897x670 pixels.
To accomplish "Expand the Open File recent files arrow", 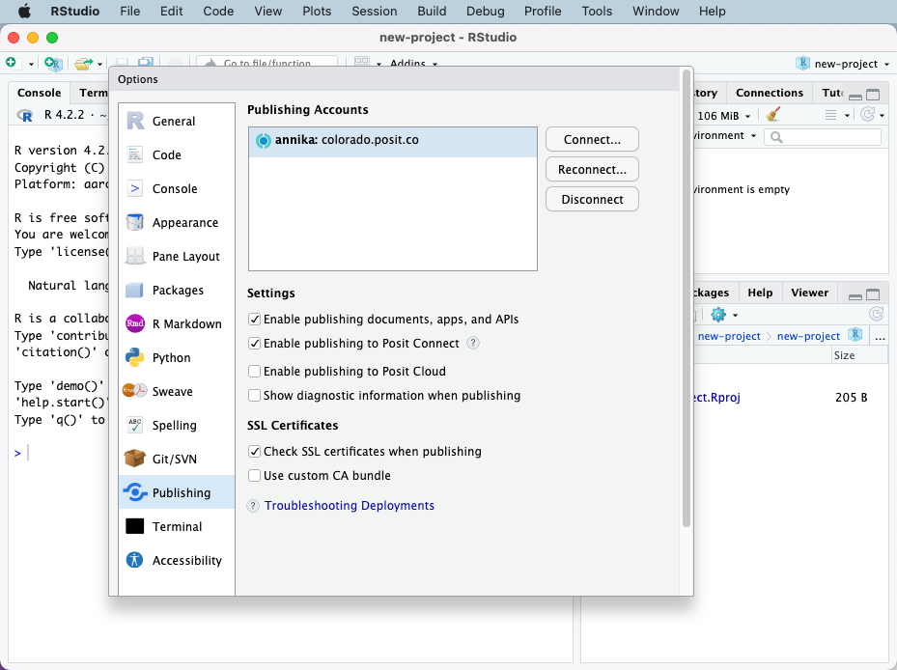I will point(99,64).
